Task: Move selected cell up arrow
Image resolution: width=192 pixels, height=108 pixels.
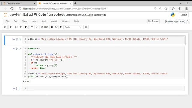Action: [32, 27]
